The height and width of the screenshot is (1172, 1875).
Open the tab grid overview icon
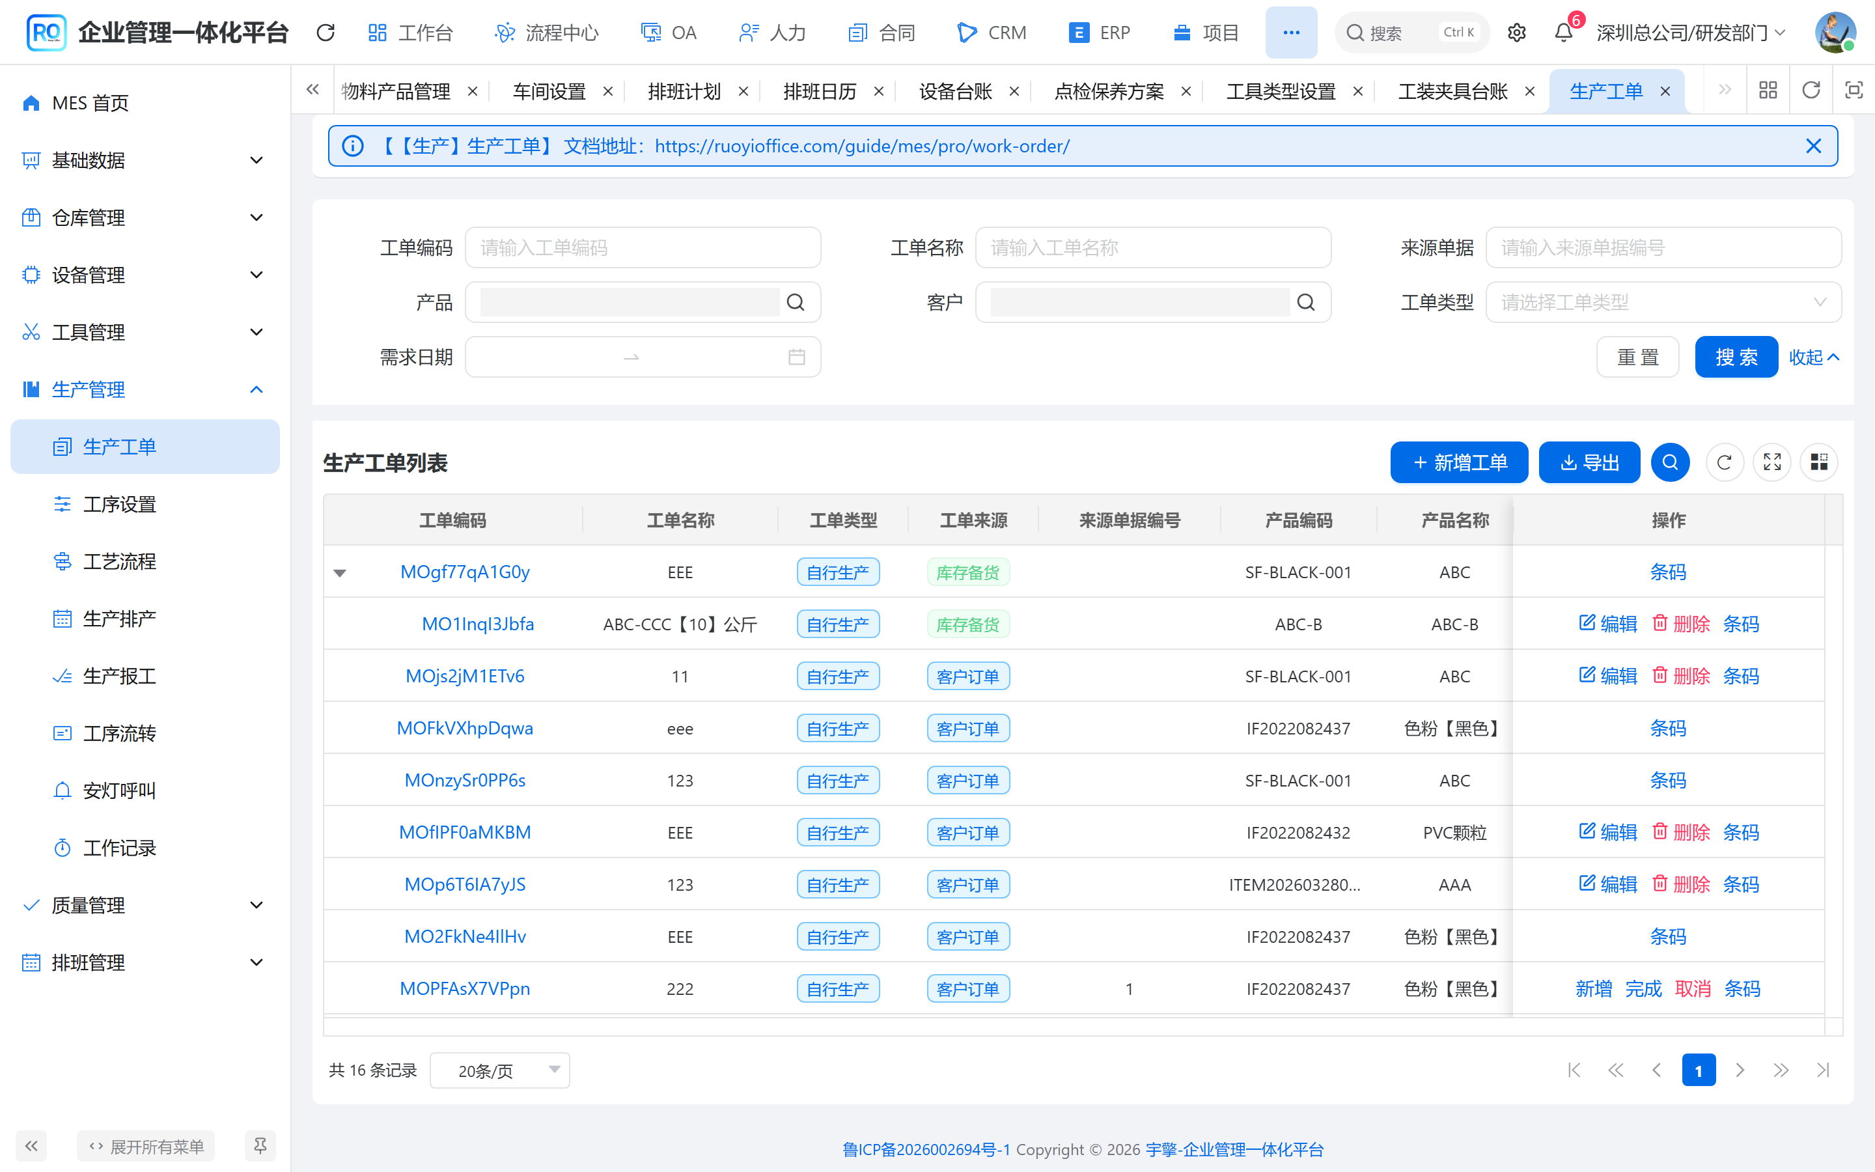pos(1768,91)
